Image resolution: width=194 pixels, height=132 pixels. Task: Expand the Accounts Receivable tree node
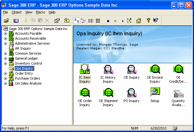5,38
